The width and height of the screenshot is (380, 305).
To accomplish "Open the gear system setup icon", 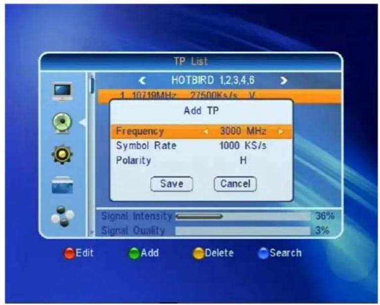I will pos(62,155).
